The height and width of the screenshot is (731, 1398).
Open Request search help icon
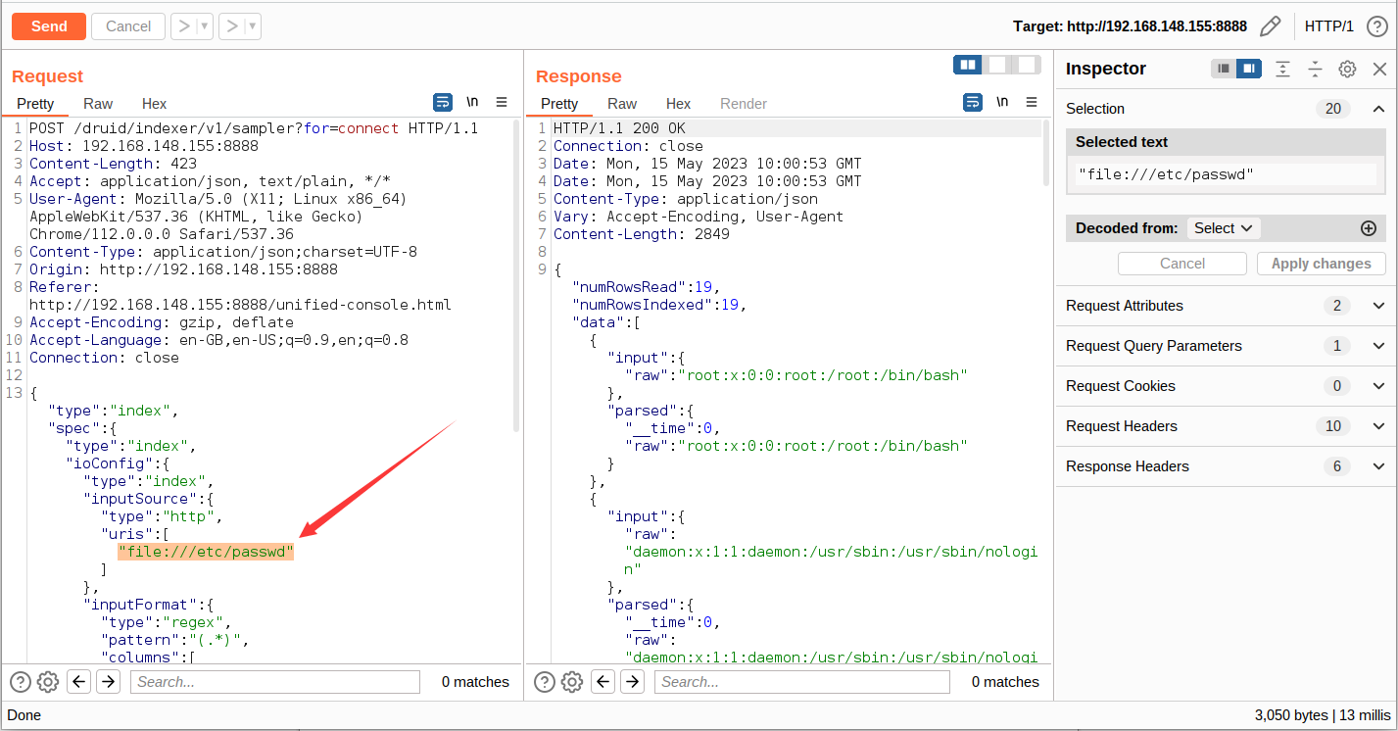point(21,682)
